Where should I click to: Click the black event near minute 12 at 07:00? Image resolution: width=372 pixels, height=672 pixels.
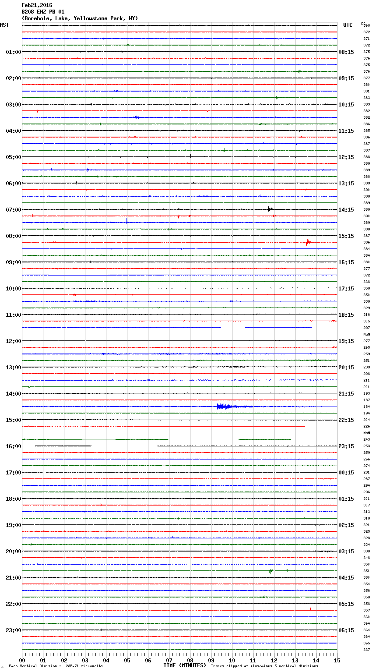tap(270, 209)
